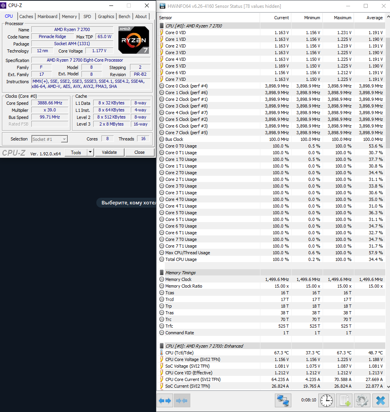
Task: Click the Current column header
Action: (x=275, y=18)
